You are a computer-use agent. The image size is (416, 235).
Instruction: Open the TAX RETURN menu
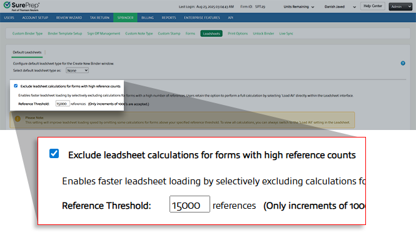(99, 17)
